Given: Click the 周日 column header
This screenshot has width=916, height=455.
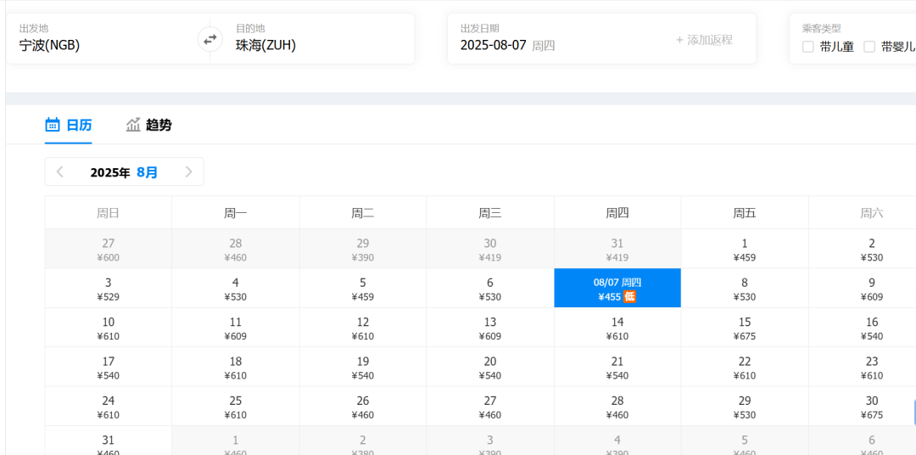Looking at the screenshot, I should click(x=108, y=213).
